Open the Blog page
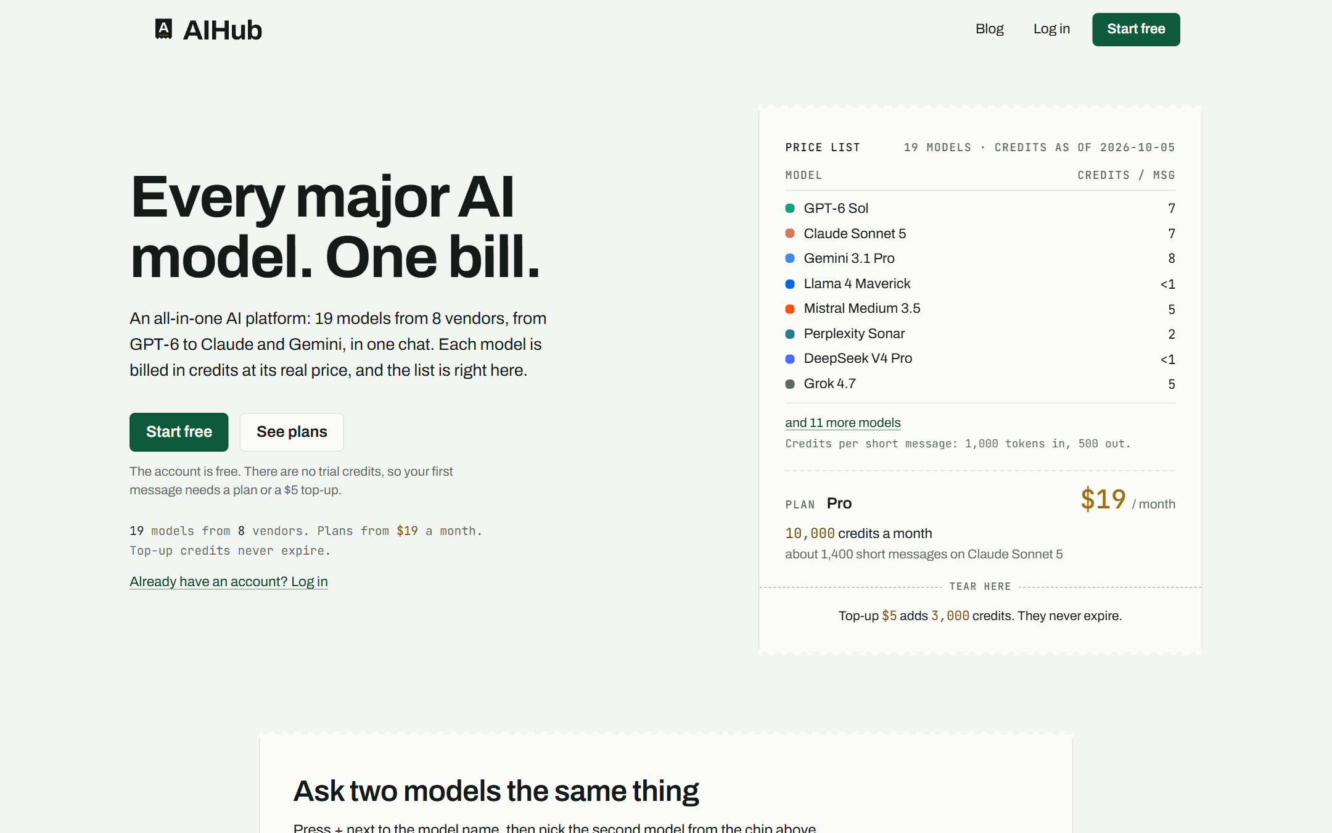 pos(989,29)
